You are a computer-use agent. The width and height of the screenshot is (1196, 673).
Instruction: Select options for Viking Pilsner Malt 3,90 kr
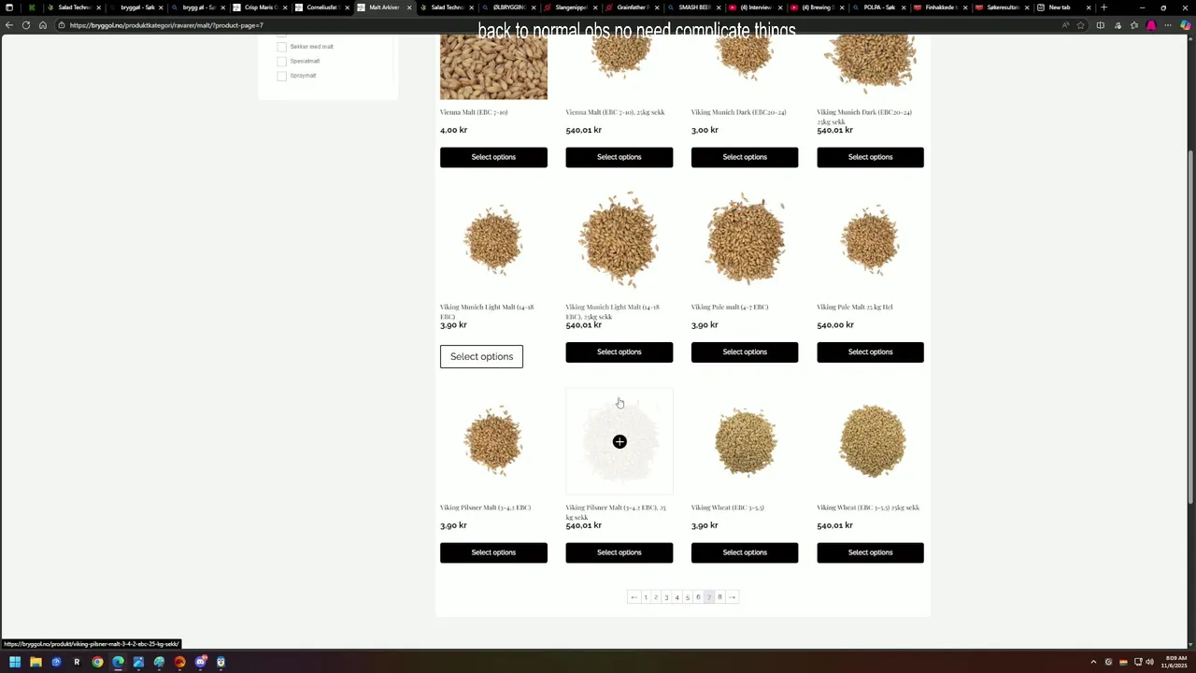coord(493,552)
